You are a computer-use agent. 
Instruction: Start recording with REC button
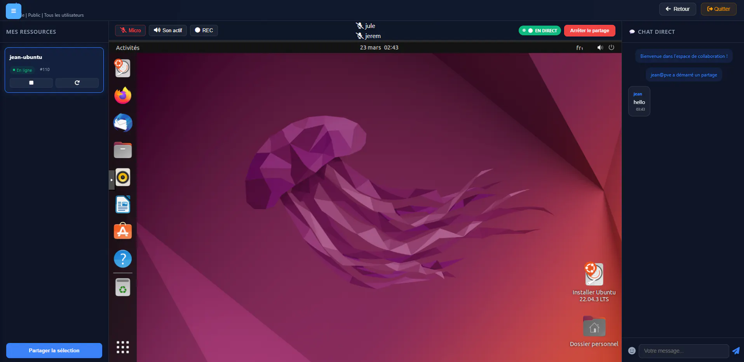[204, 30]
